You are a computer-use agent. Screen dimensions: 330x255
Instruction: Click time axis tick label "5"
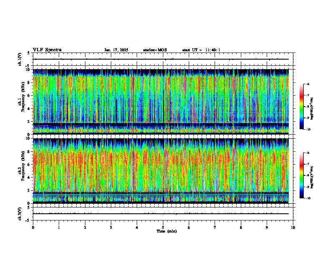(x=163, y=227)
